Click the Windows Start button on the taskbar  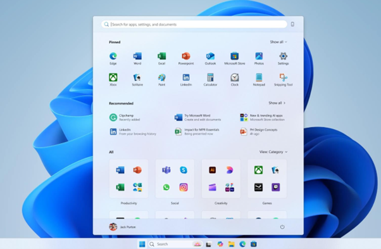tap(142, 244)
